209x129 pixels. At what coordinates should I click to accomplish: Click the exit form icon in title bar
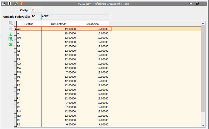[x=4, y=4]
